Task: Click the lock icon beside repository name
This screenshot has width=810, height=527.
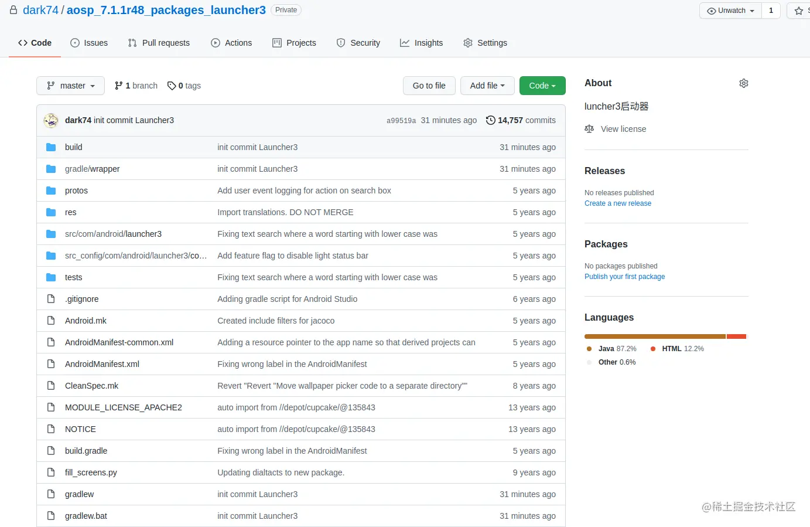Action: (13, 10)
